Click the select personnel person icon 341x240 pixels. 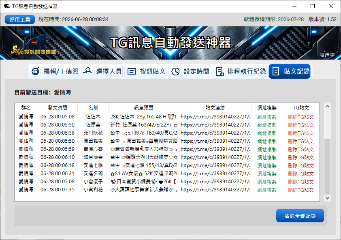point(87,71)
